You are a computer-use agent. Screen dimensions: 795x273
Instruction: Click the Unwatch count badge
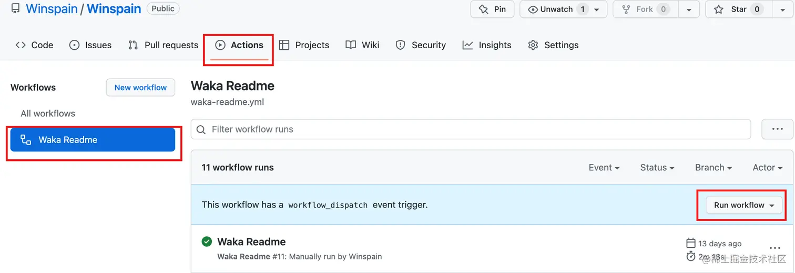(x=583, y=9)
